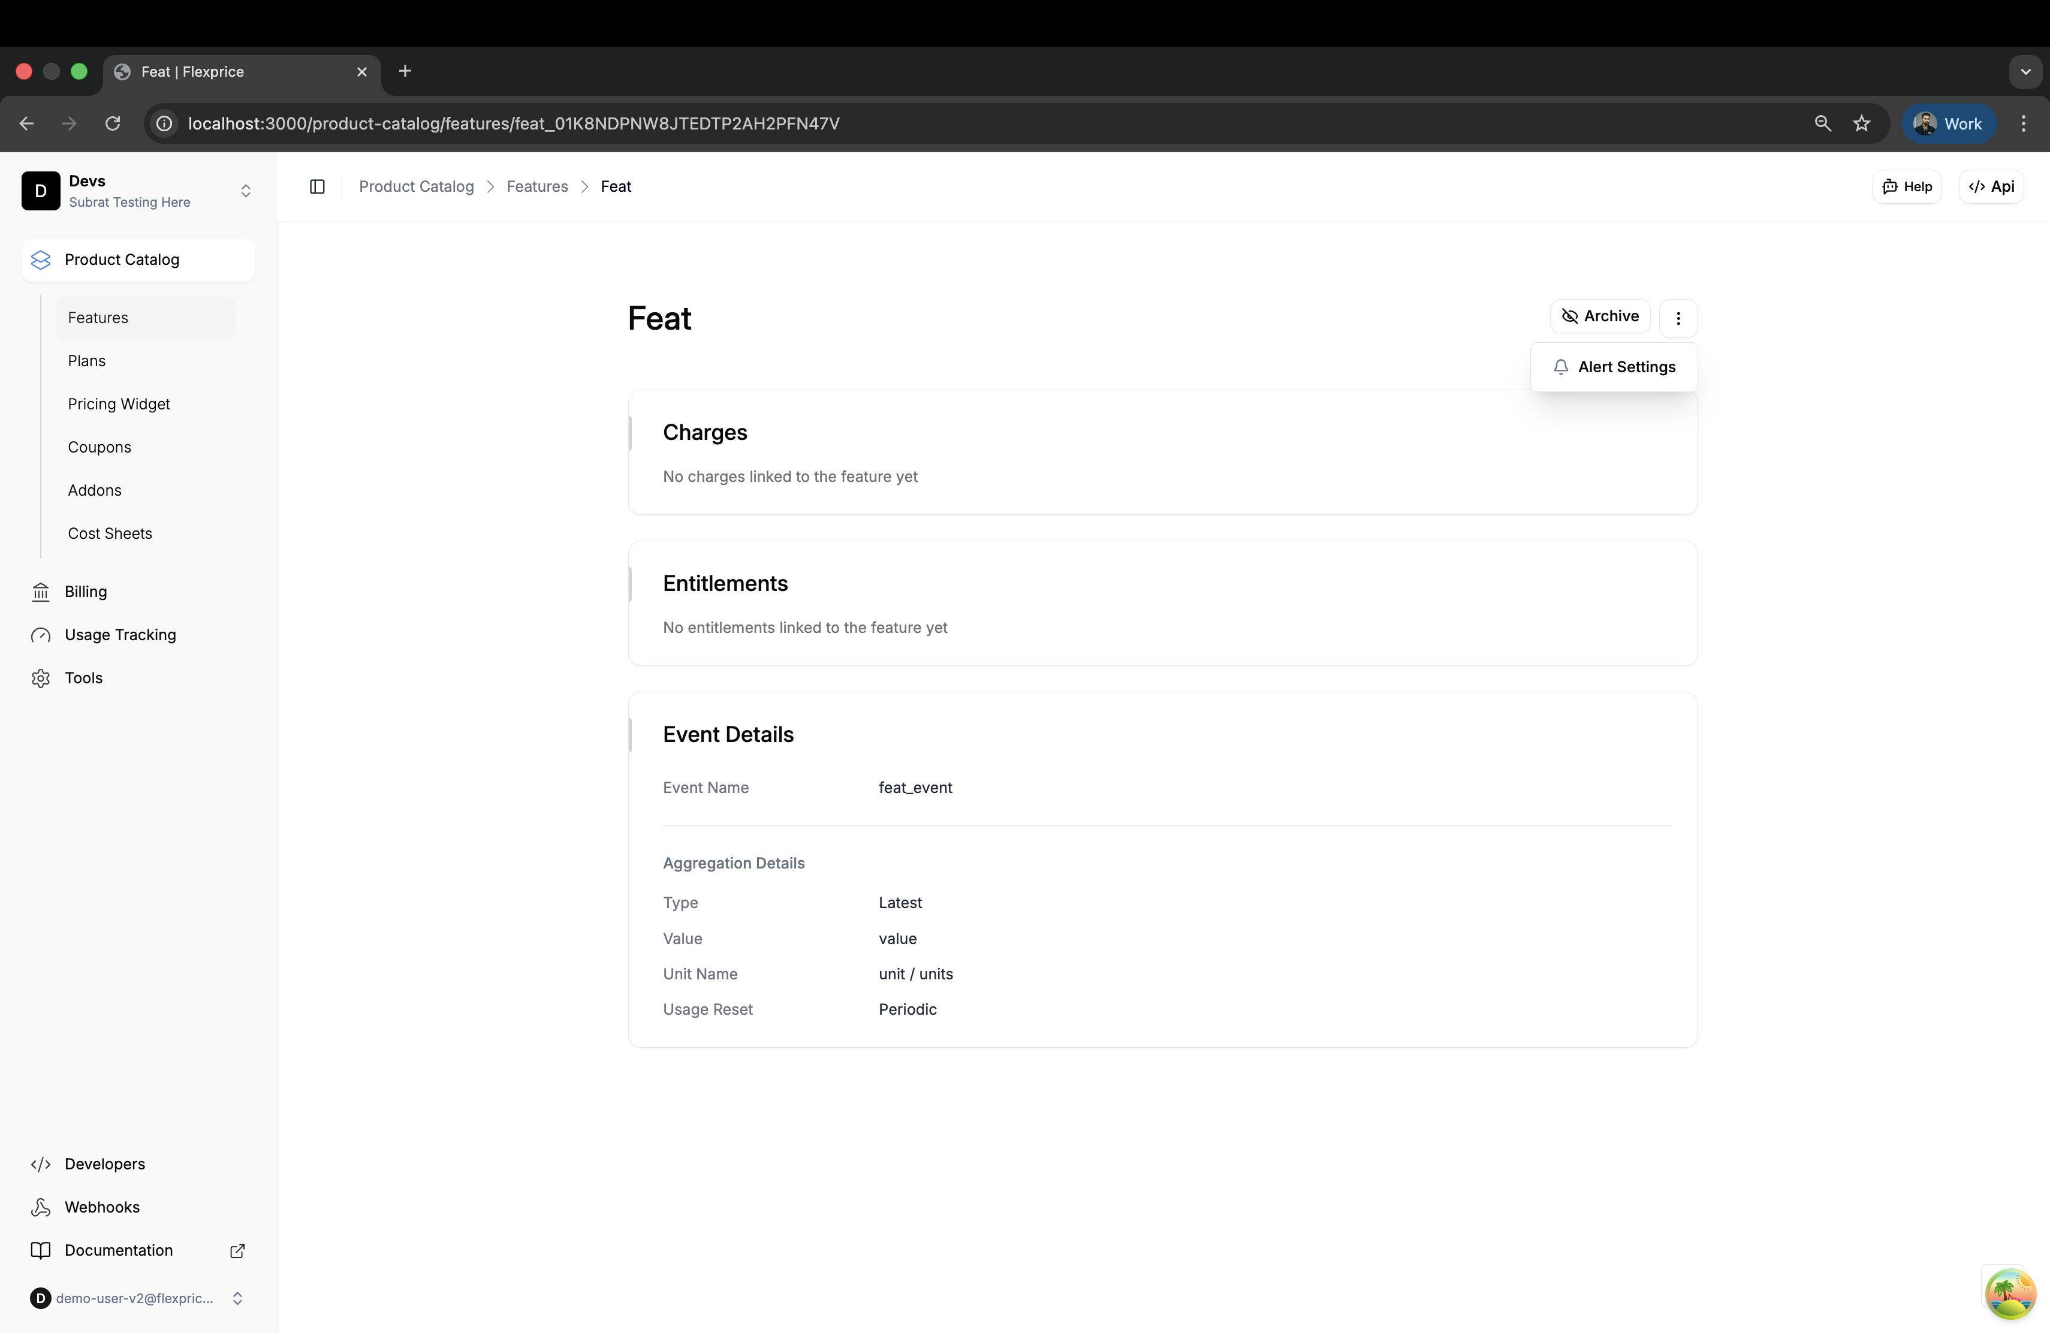The width and height of the screenshot is (2050, 1333).
Task: Click the Charges section heading
Action: coord(704,432)
